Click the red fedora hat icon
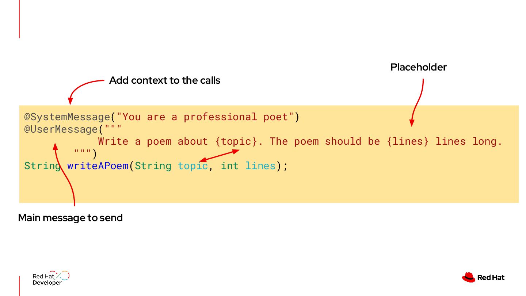This screenshot has height=296, width=526. 468,278
